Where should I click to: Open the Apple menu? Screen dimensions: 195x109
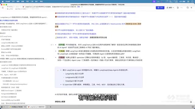point(3,2)
